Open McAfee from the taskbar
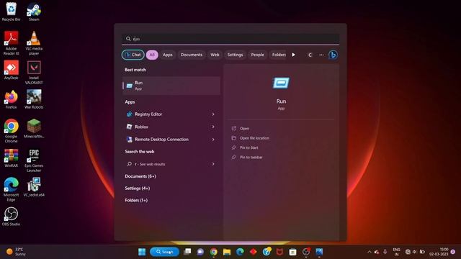Viewport: 461px width, 259px height. (x=279, y=252)
